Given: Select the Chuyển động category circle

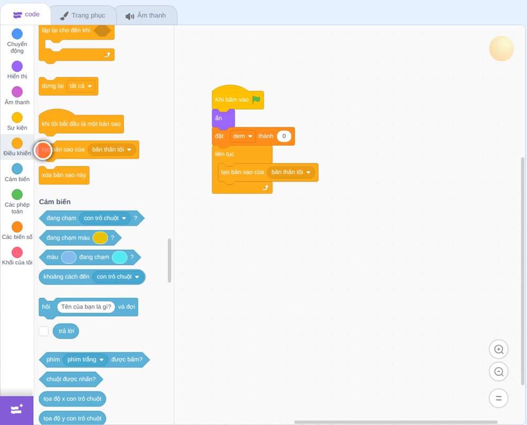Looking at the screenshot, I should pyautogui.click(x=17, y=34).
